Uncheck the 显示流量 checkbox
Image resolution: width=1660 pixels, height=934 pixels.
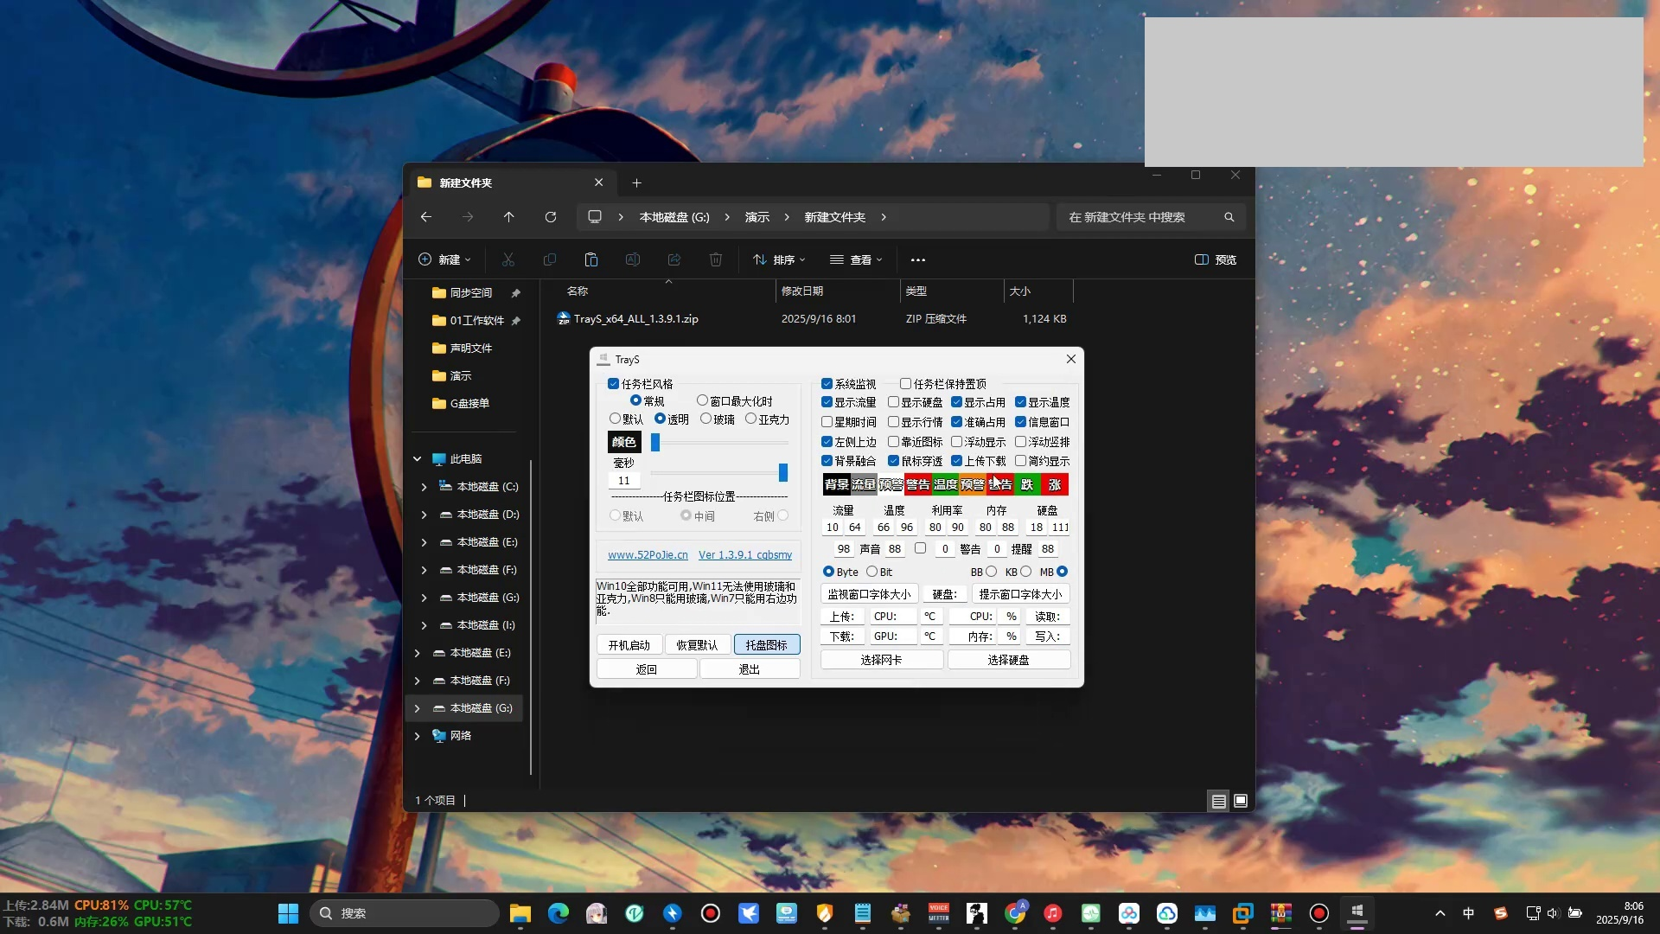click(x=827, y=402)
